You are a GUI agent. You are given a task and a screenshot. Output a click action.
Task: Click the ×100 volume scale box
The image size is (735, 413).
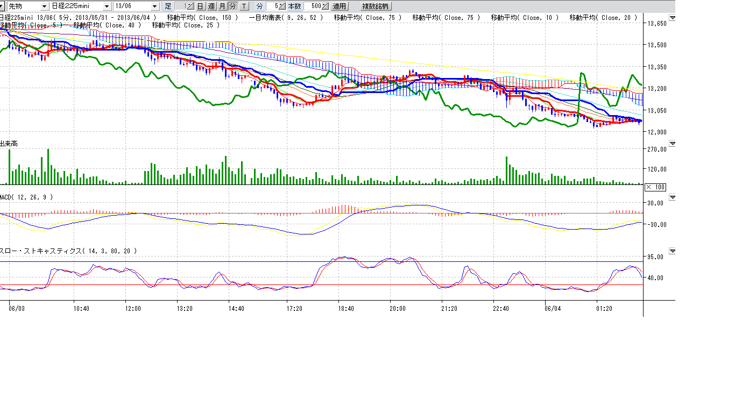(x=655, y=187)
